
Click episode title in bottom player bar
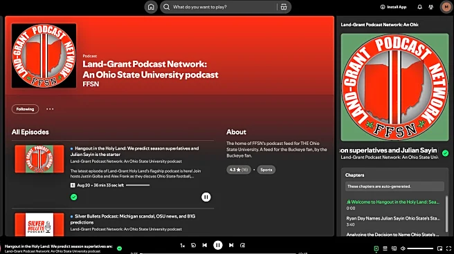click(59, 246)
